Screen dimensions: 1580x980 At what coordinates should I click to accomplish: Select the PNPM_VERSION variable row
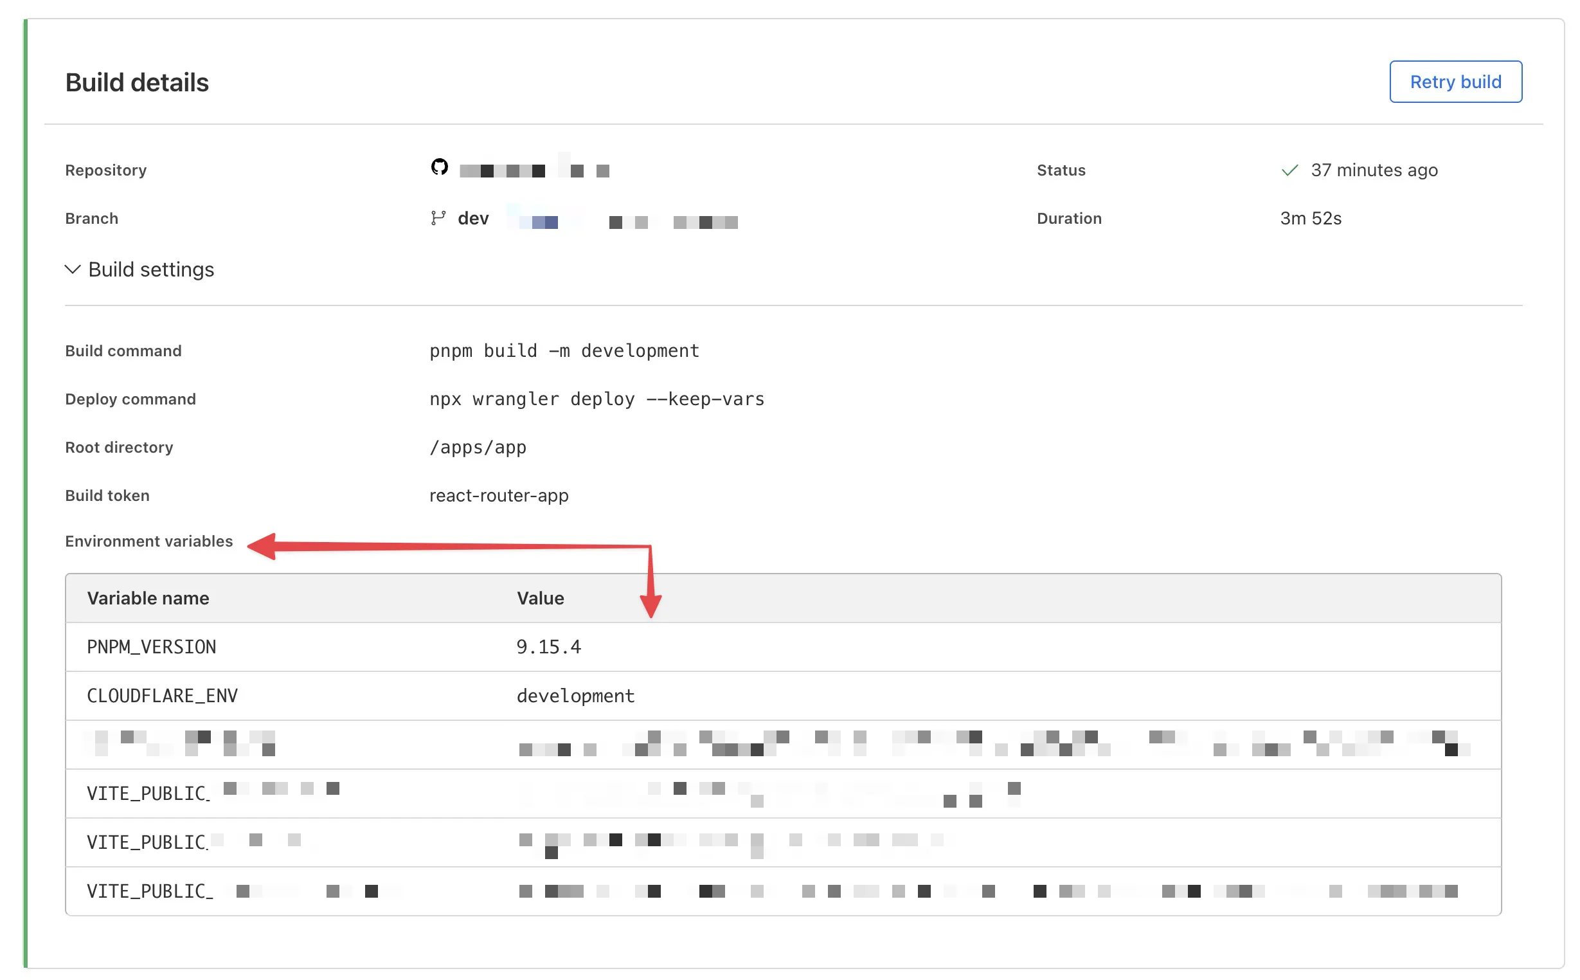(151, 647)
